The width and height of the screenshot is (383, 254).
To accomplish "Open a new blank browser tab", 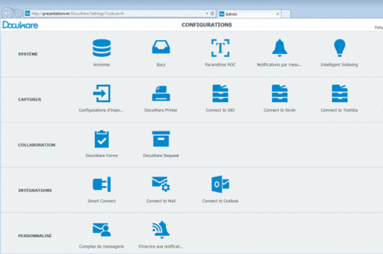I will 286,14.
